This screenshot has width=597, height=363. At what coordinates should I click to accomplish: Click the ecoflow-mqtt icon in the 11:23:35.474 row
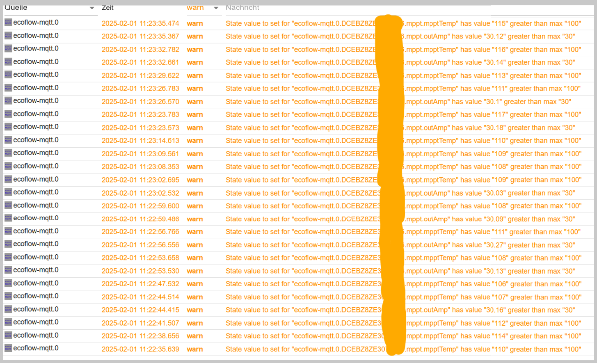point(8,23)
